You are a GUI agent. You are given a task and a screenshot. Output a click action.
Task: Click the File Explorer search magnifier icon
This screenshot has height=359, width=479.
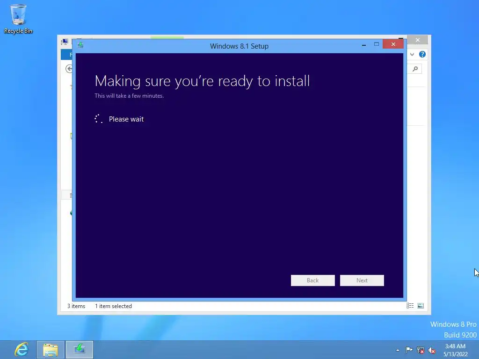tap(415, 69)
